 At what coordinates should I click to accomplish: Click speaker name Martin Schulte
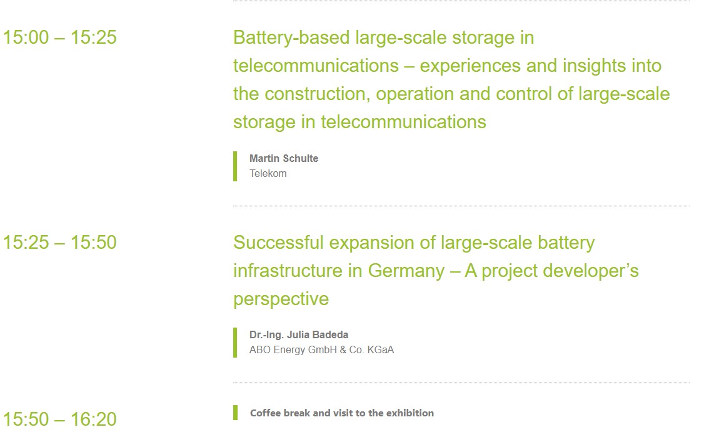pyautogui.click(x=284, y=158)
